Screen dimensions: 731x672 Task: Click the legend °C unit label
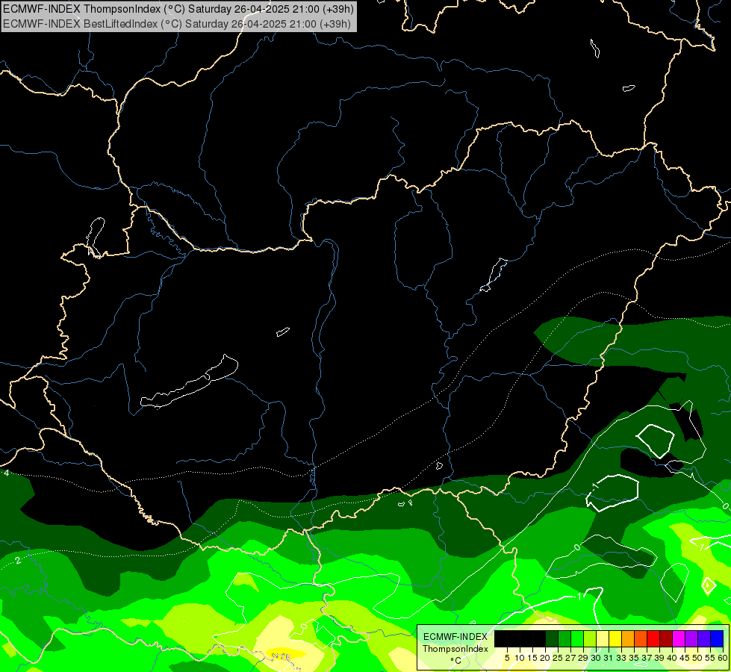click(x=456, y=661)
